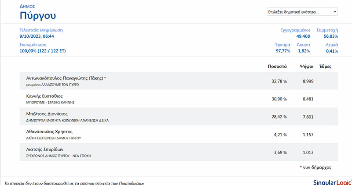Open the 'Επιλέξτε δημοτική ενότητα' dropdown
Image resolution: width=352 pixels, height=185 pixels.
coord(302,12)
